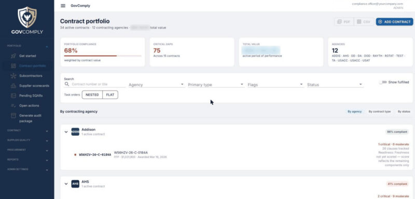Group contracts By contract type
Image resolution: width=415 pixels, height=199 pixels.
pos(380,112)
